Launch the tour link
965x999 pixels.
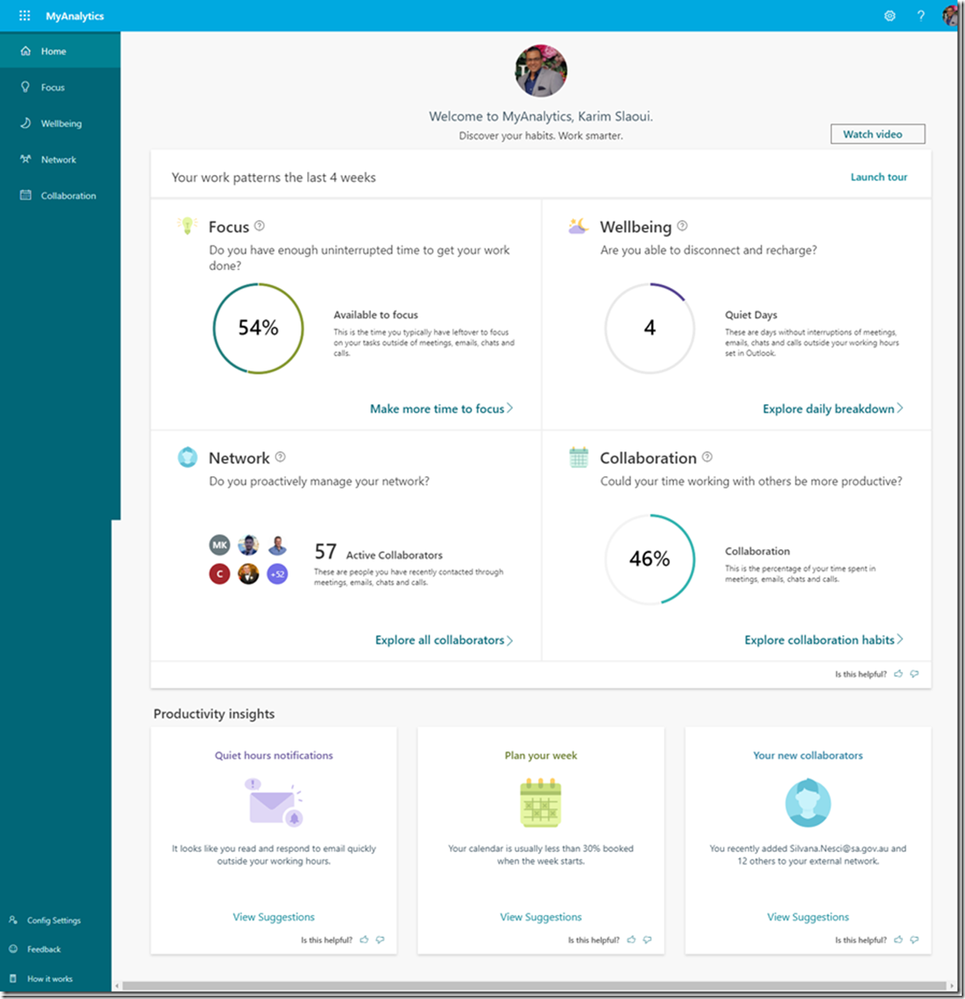click(x=878, y=177)
